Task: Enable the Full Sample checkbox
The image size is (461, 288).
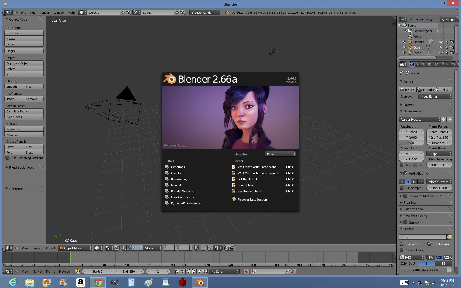Action: coord(402,188)
